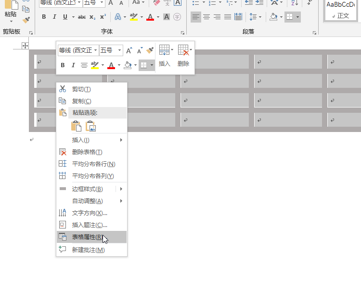Open Font dialog launcher
The image size is (361, 288).
[x=182, y=33]
